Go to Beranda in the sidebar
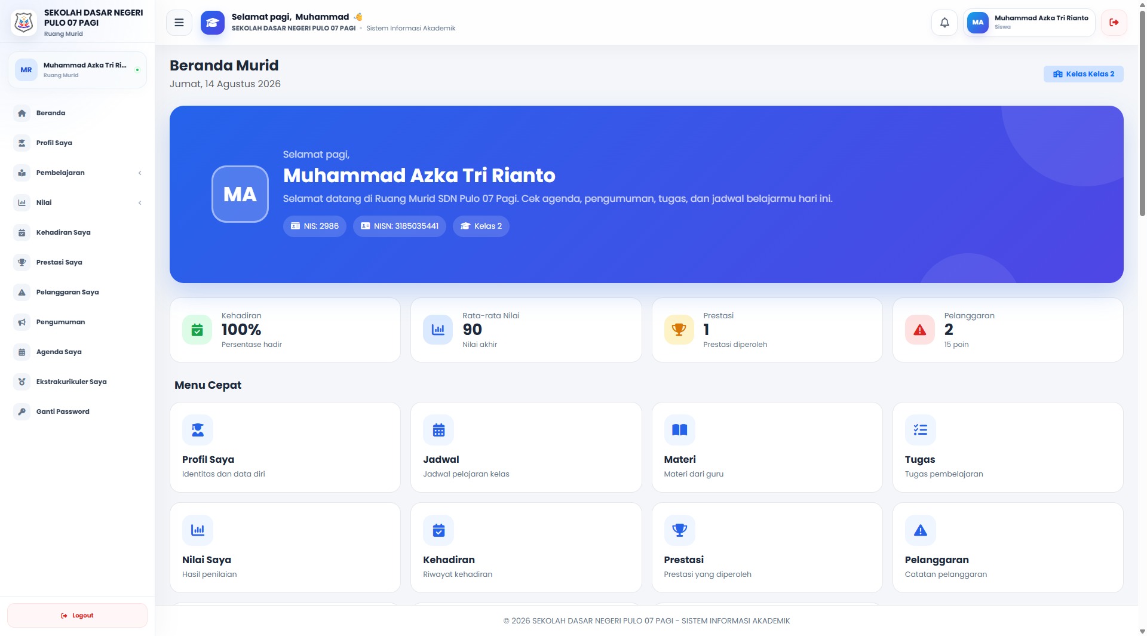Screen dimensions: 1147x636 pyautogui.click(x=77, y=113)
